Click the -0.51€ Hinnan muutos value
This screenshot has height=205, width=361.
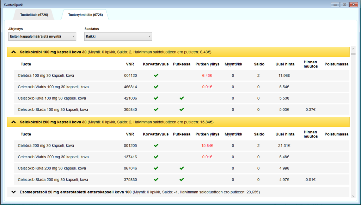pos(310,180)
